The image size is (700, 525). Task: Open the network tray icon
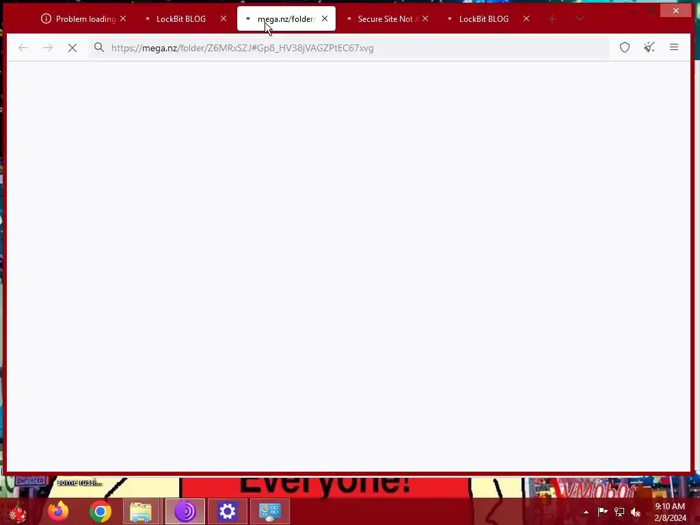pyautogui.click(x=619, y=511)
